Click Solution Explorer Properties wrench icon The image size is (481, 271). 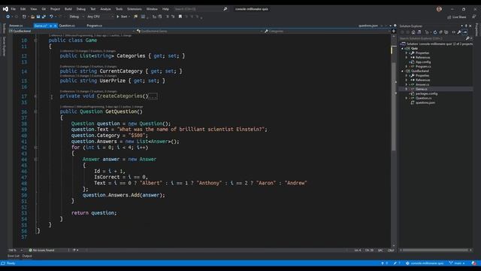[459, 32]
